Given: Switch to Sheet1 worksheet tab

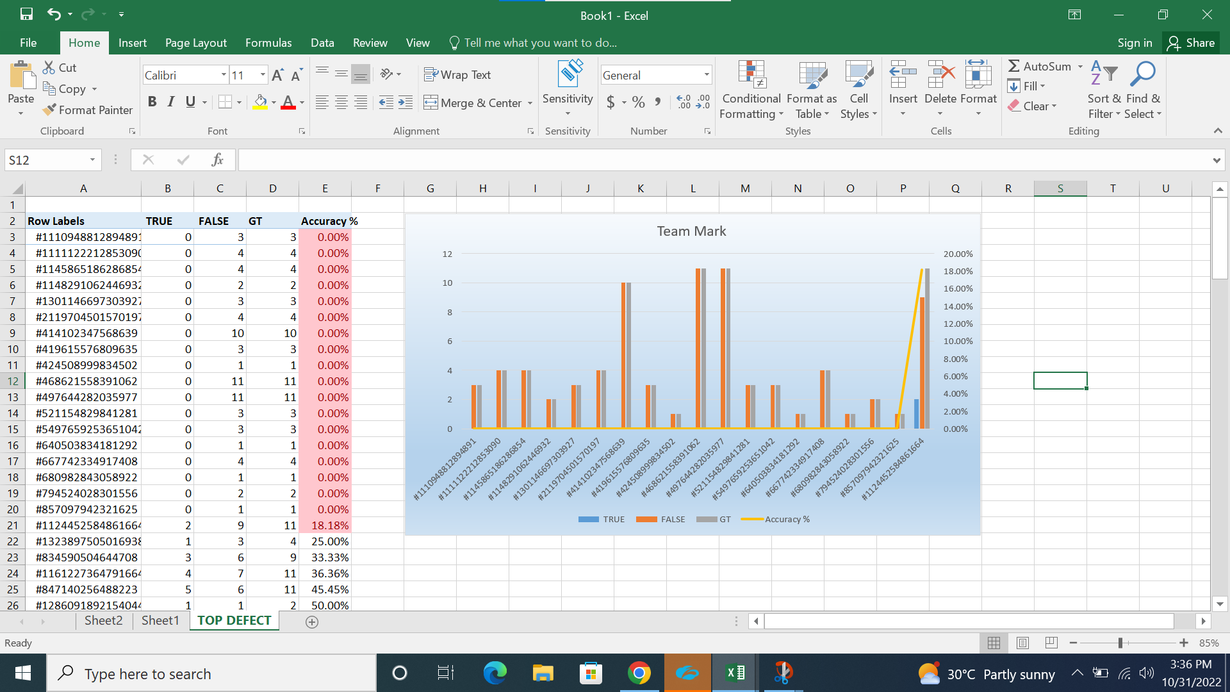Looking at the screenshot, I should pos(160,620).
